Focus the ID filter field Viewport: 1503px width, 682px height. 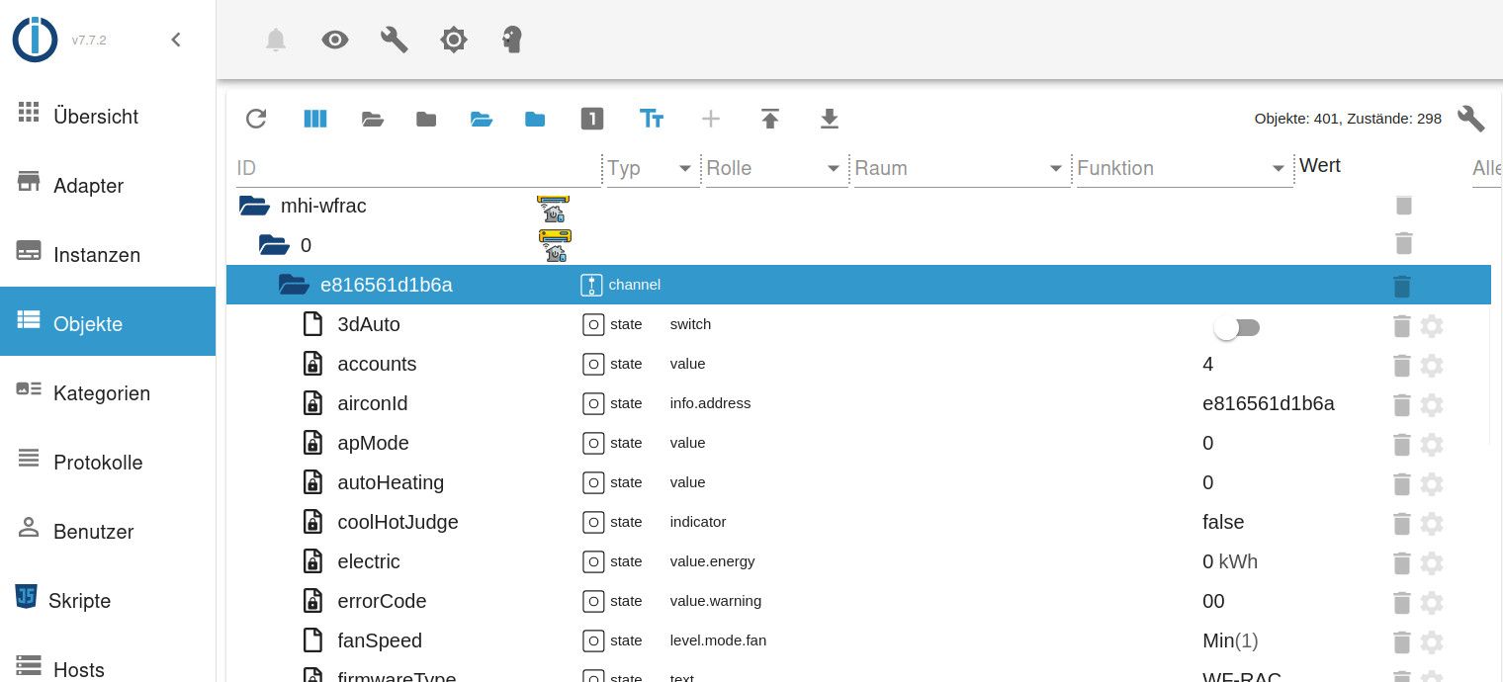(x=418, y=168)
